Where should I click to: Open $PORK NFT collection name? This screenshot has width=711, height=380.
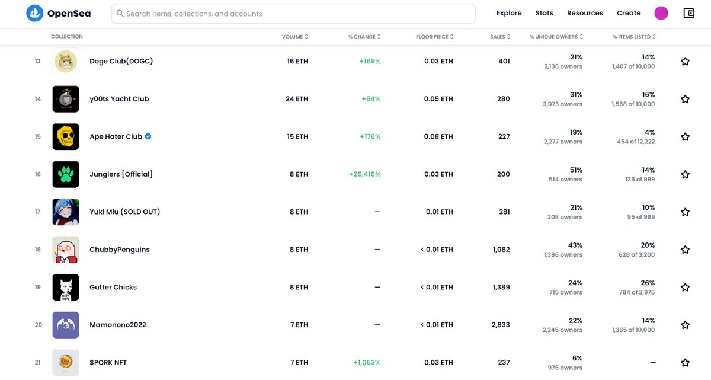108,362
